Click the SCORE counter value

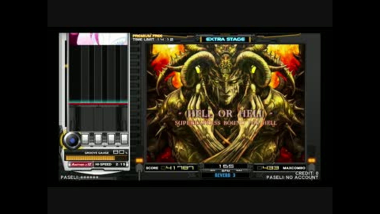178,168
